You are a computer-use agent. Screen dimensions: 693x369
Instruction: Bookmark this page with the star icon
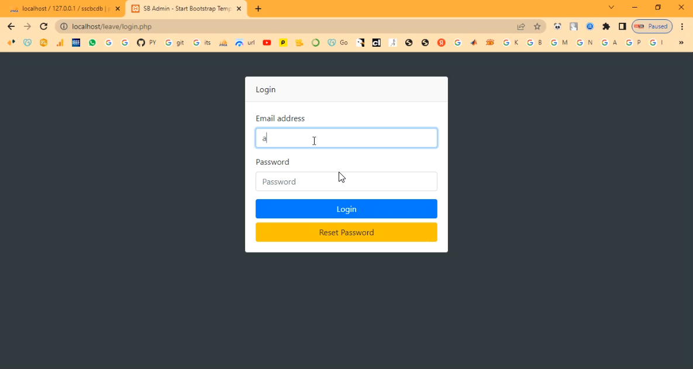pyautogui.click(x=537, y=26)
